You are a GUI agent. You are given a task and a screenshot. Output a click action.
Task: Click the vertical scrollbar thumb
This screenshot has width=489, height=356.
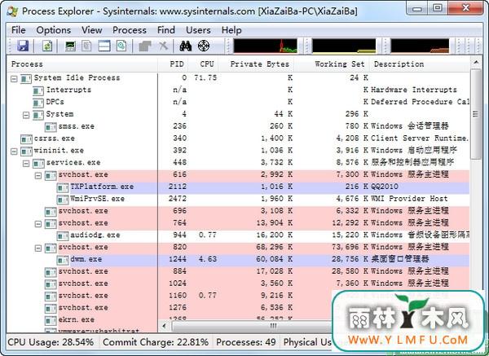[476, 114]
